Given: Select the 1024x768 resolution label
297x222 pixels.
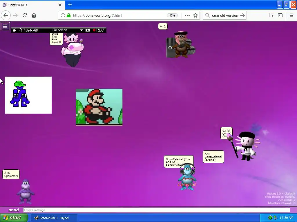Looking at the screenshot, I should coord(31,30).
